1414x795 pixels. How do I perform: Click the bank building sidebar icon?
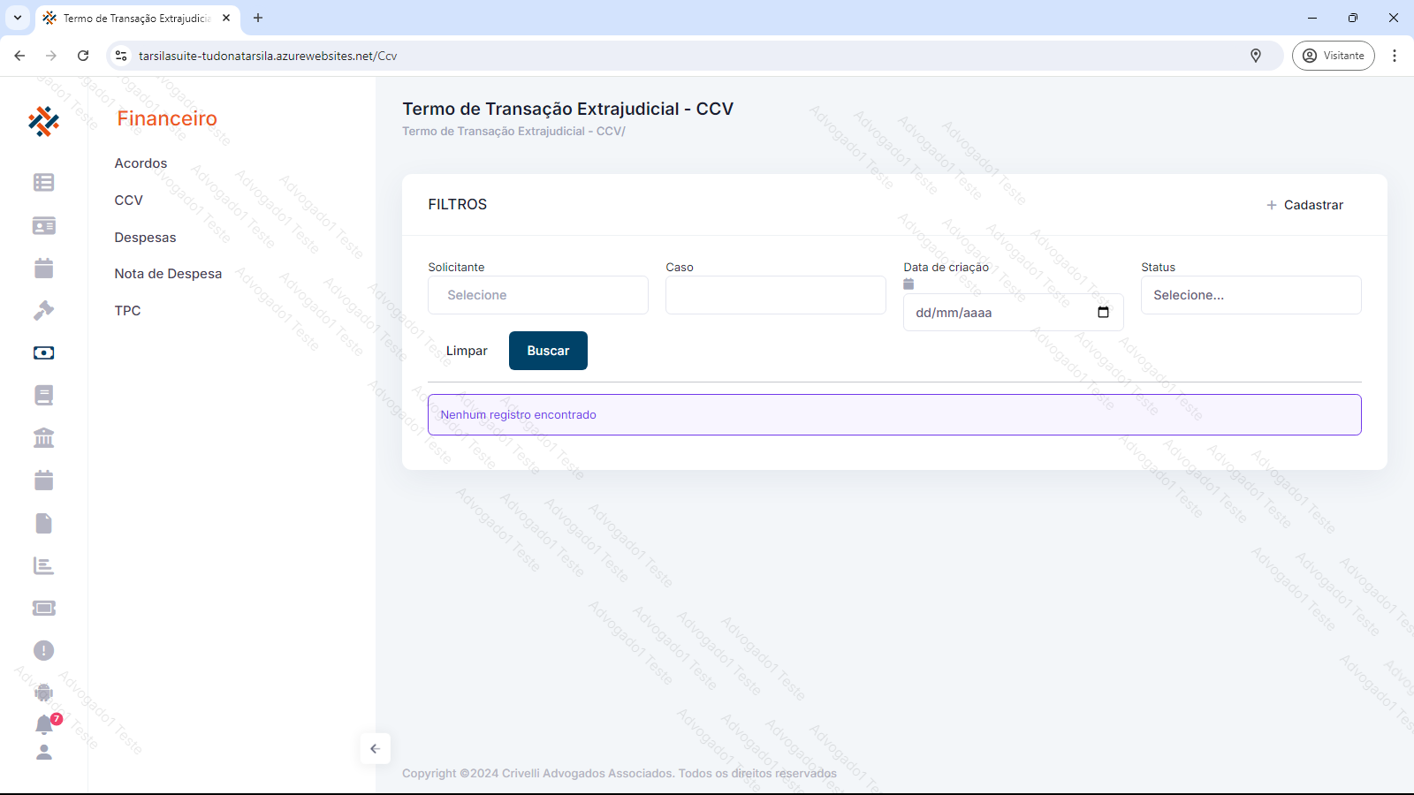(x=43, y=438)
